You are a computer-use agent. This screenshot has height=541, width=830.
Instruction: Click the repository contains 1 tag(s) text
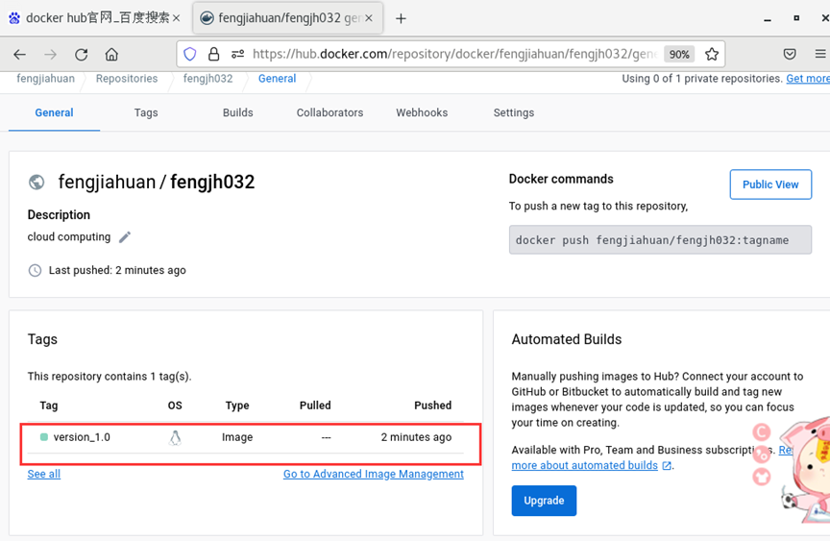(110, 377)
